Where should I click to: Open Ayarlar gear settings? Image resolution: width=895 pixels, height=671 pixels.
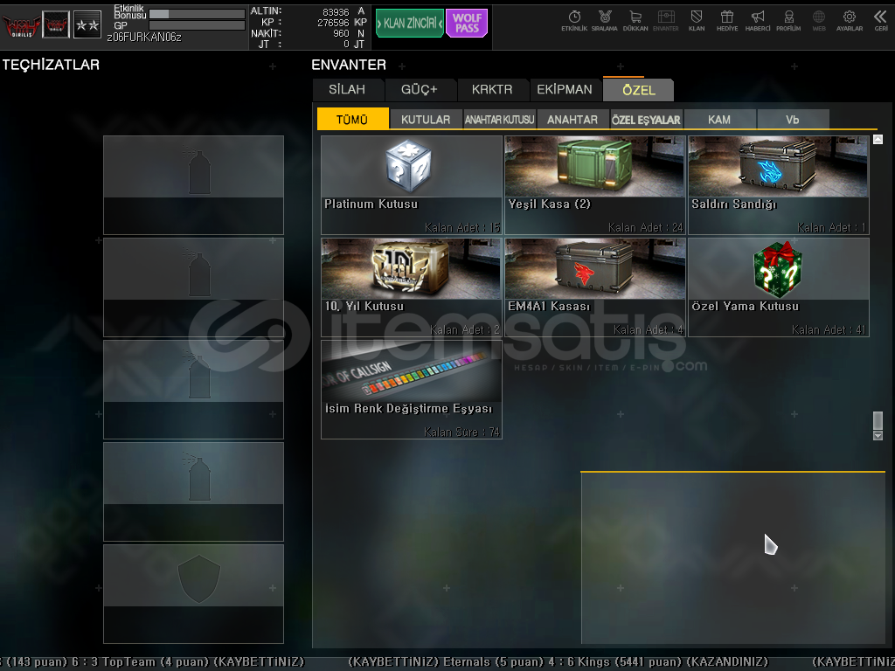(x=850, y=19)
